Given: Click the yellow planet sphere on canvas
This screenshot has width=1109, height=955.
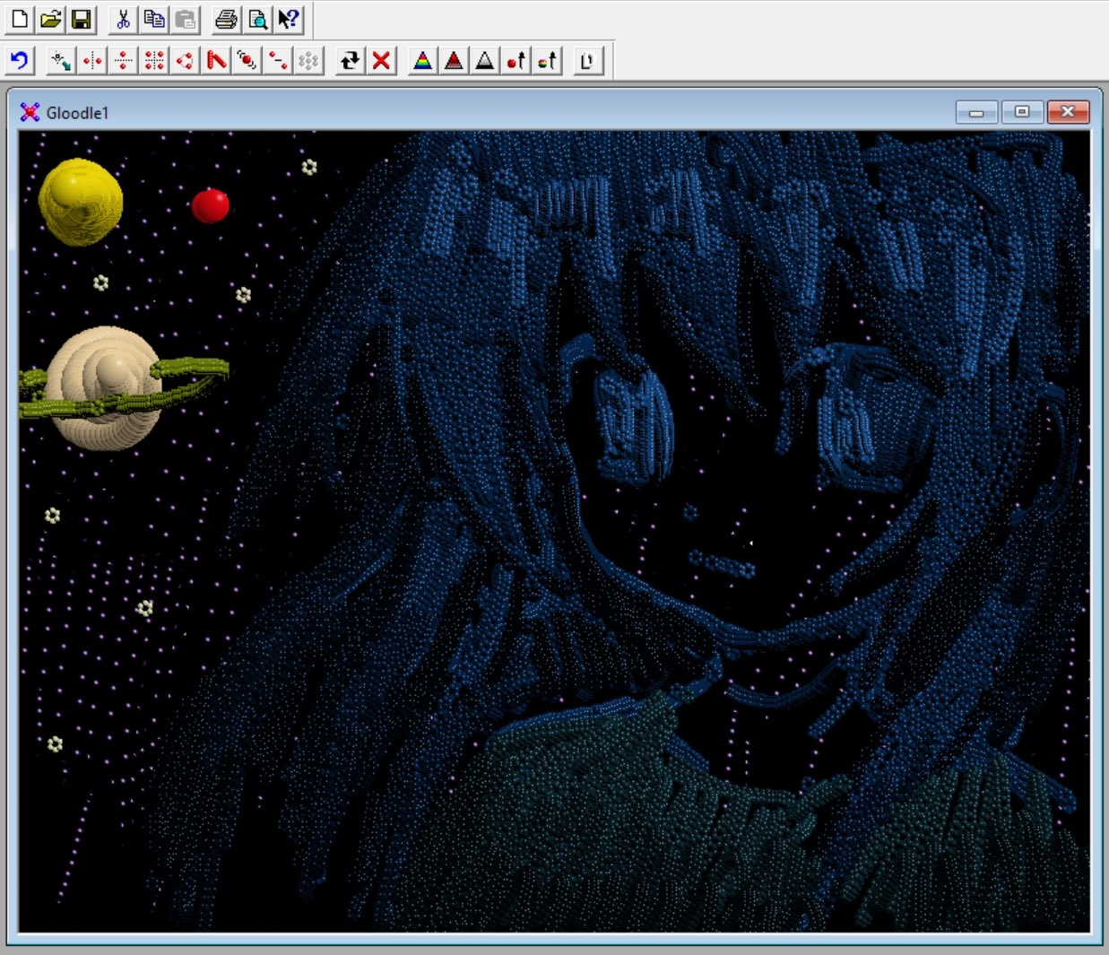Looking at the screenshot, I should (81, 202).
